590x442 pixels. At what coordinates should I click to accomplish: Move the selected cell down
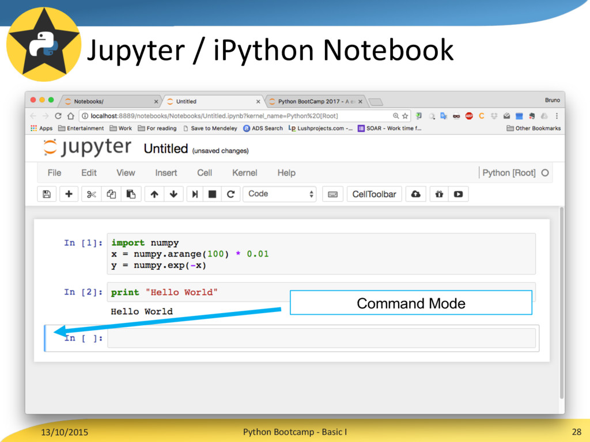click(173, 195)
